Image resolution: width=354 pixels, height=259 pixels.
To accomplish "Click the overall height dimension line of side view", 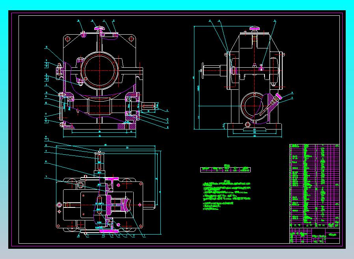I will pos(194,78).
